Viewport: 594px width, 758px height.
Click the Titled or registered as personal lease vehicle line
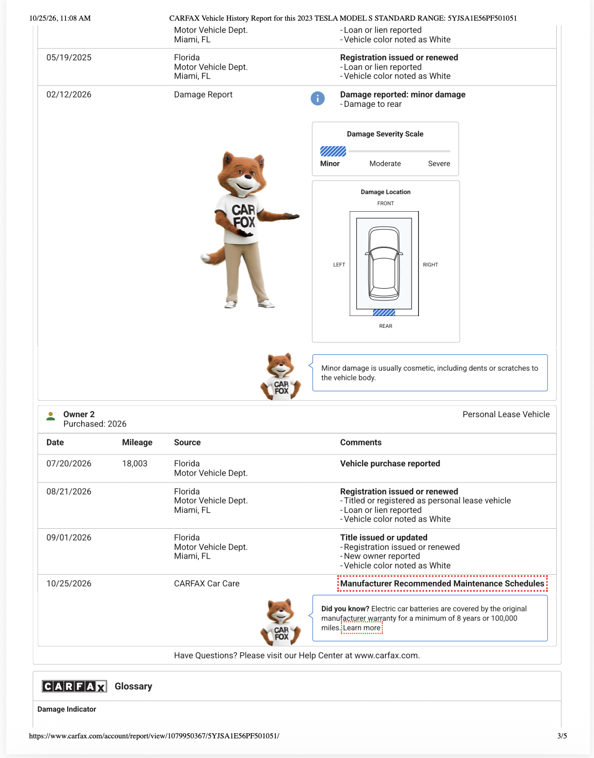click(x=426, y=501)
